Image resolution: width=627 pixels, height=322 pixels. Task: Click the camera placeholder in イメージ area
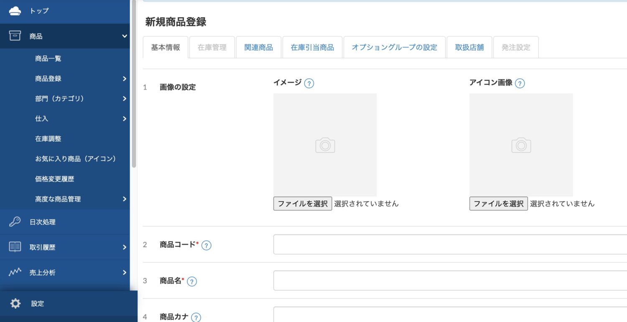(325, 145)
